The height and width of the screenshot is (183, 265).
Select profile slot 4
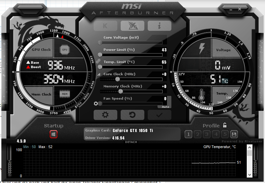216,134
